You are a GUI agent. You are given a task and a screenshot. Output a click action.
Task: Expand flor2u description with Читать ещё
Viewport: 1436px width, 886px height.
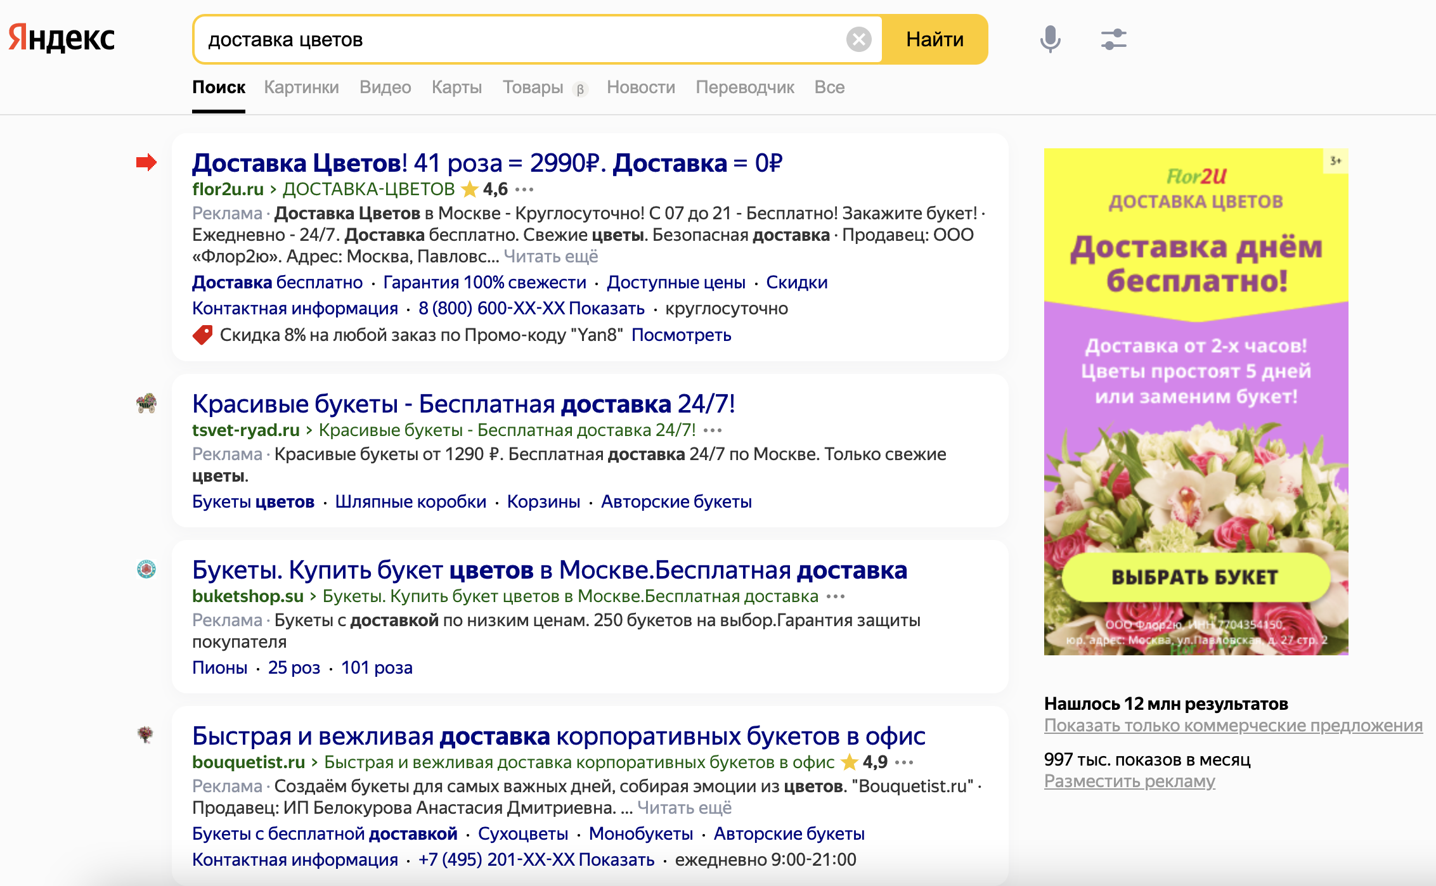tap(551, 257)
